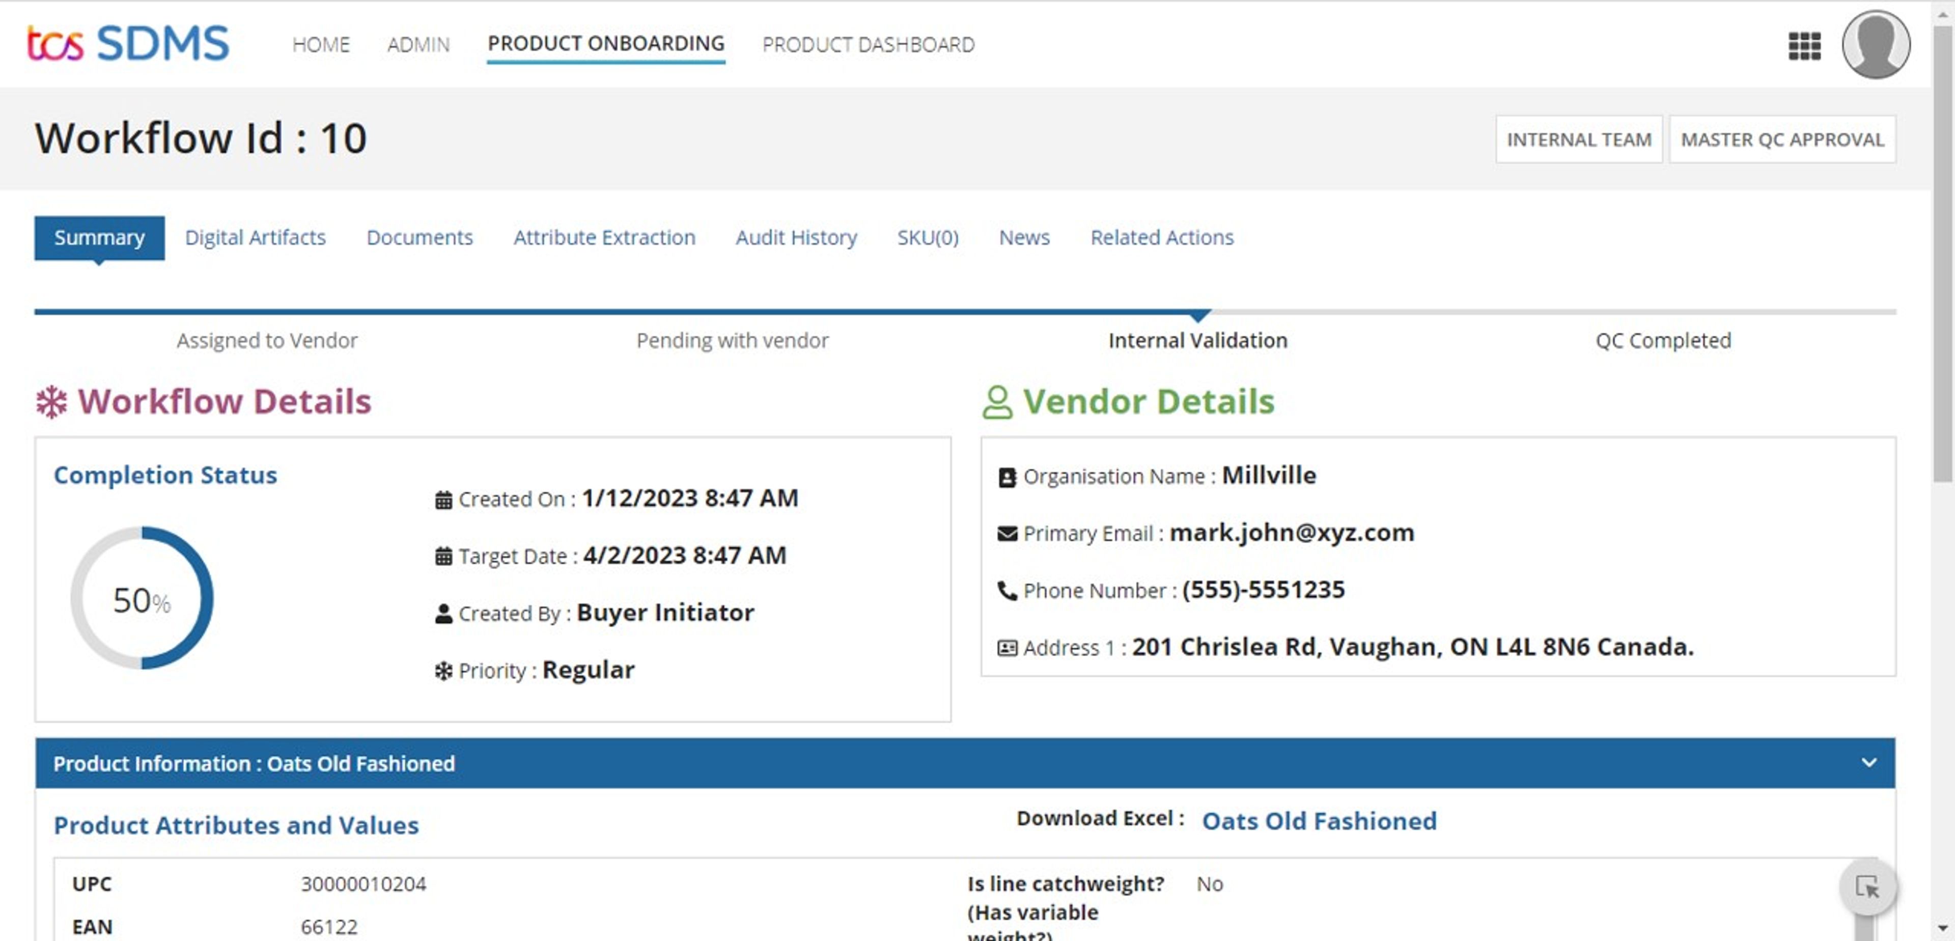The height and width of the screenshot is (941, 1955).
Task: Click the created date 1/12/2023 8:47 AM
Action: [x=690, y=498]
